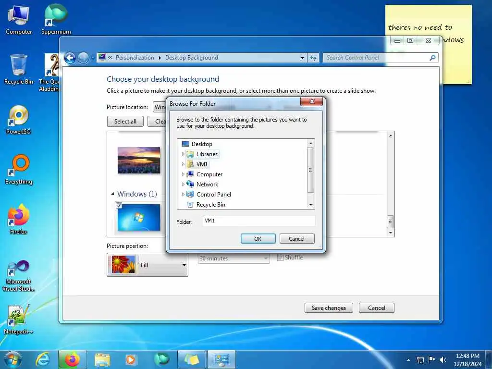Open the Picture position Fill dropdown
Image resolution: width=492 pixels, height=369 pixels.
click(148, 265)
